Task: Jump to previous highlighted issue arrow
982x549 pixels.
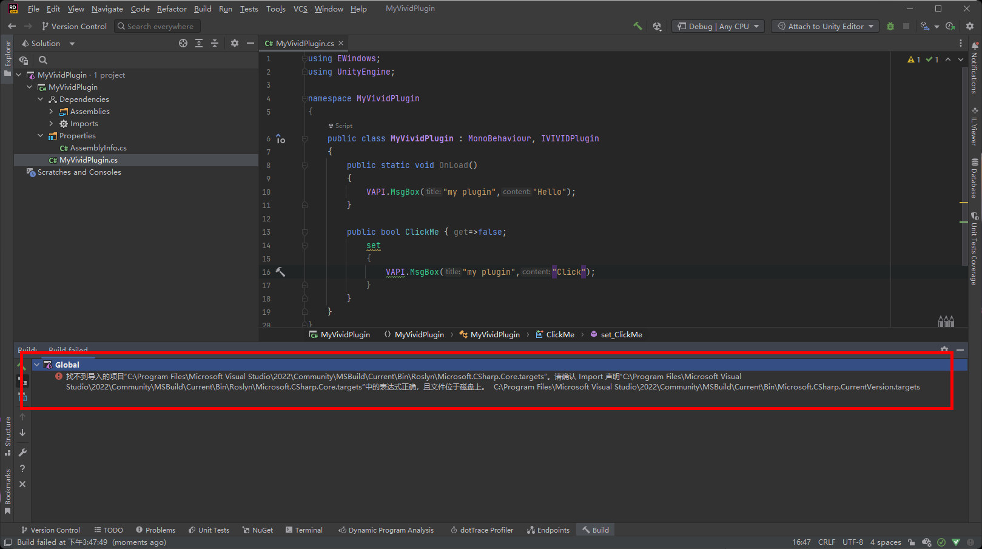Action: tap(948, 59)
